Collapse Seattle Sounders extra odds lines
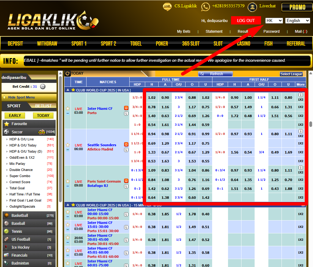 pyautogui.click(x=68, y=150)
